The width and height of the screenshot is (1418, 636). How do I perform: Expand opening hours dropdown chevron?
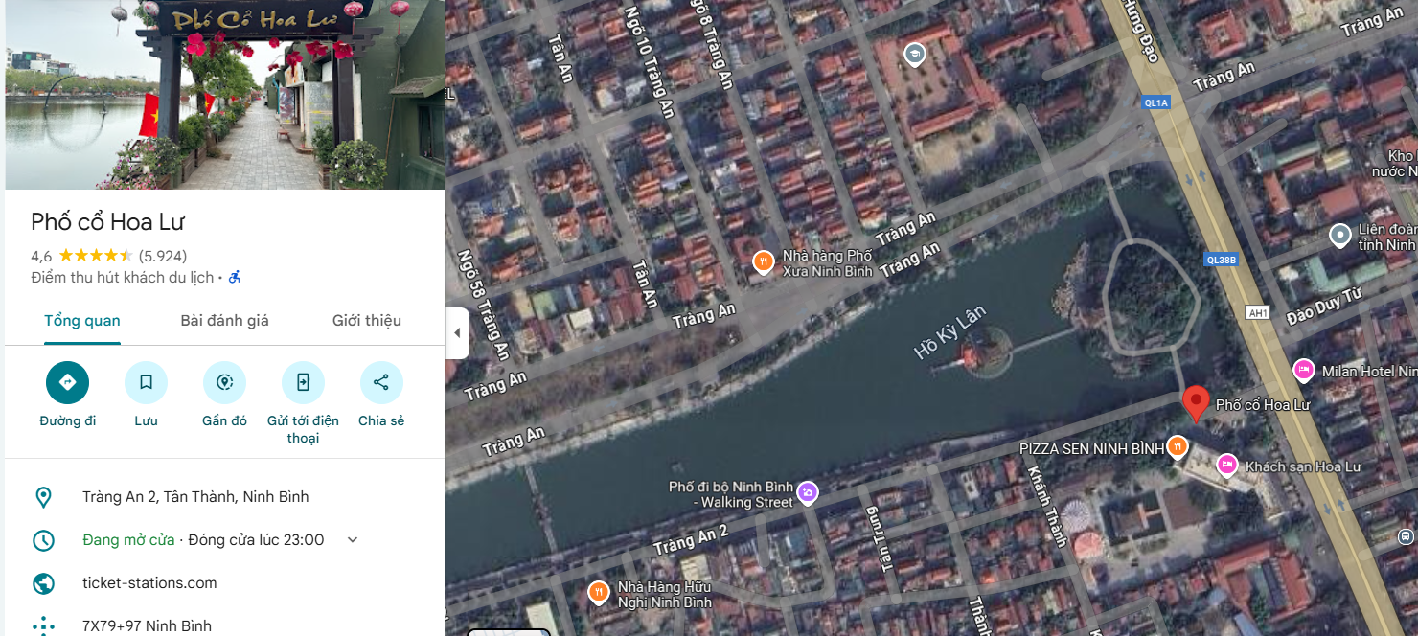[x=353, y=540]
